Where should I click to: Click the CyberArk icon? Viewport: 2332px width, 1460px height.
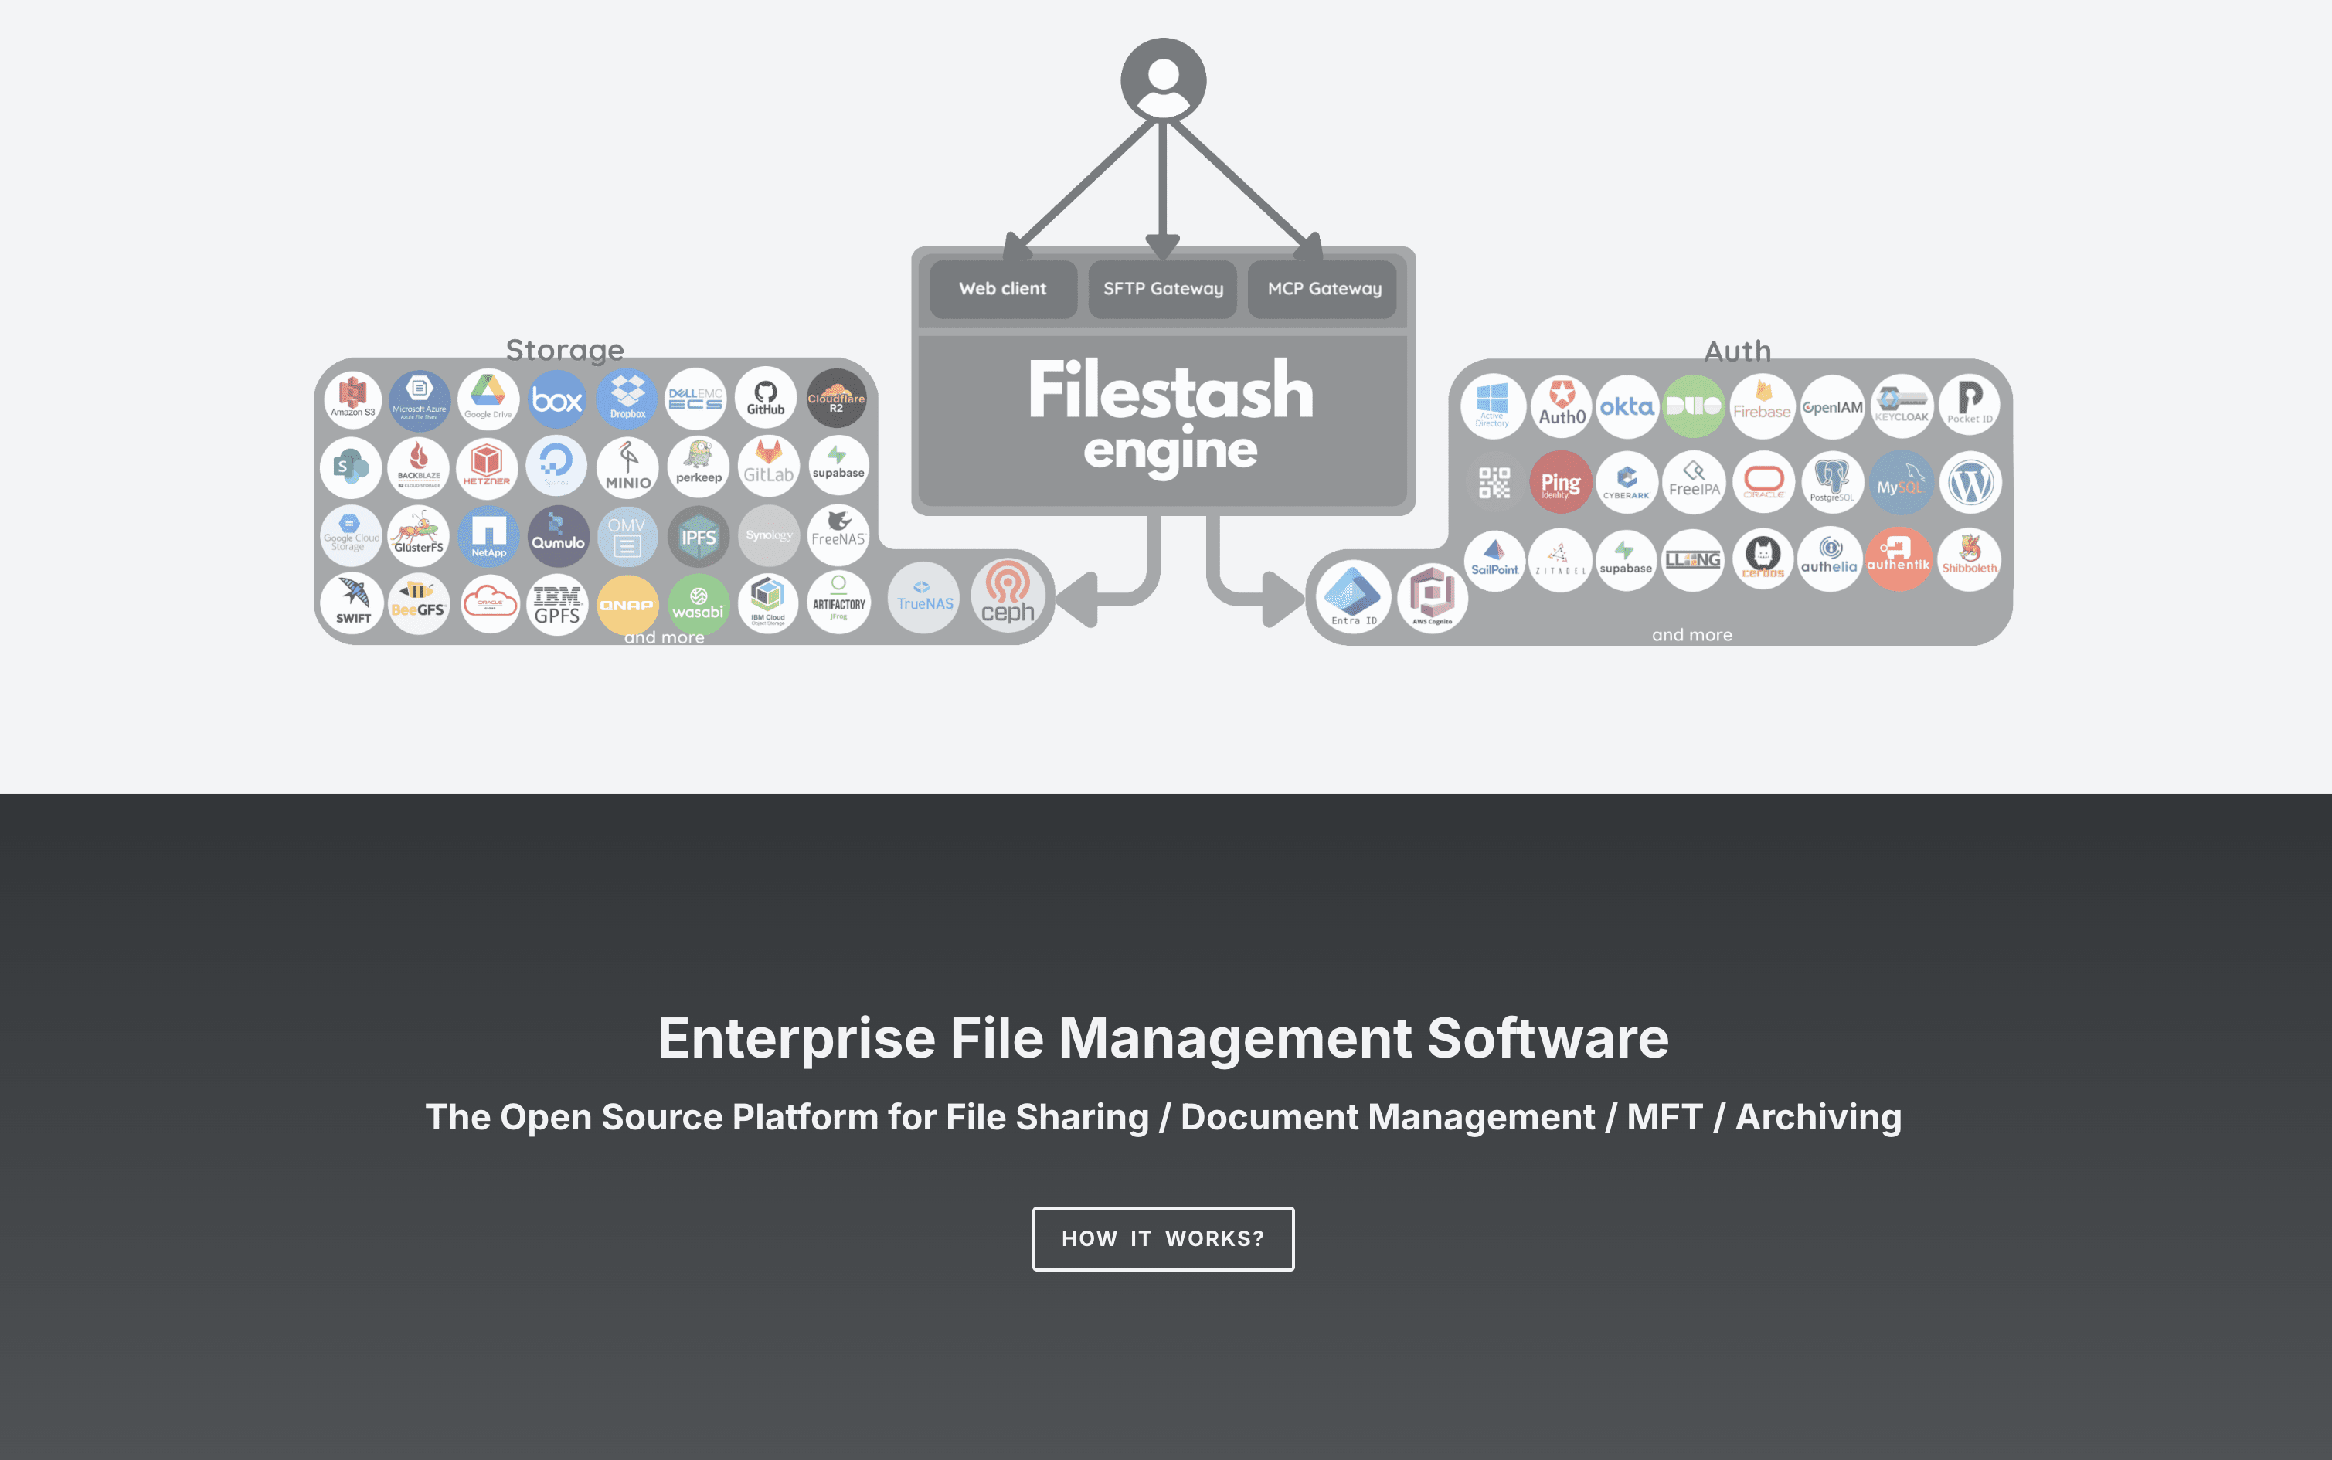[x=1627, y=482]
